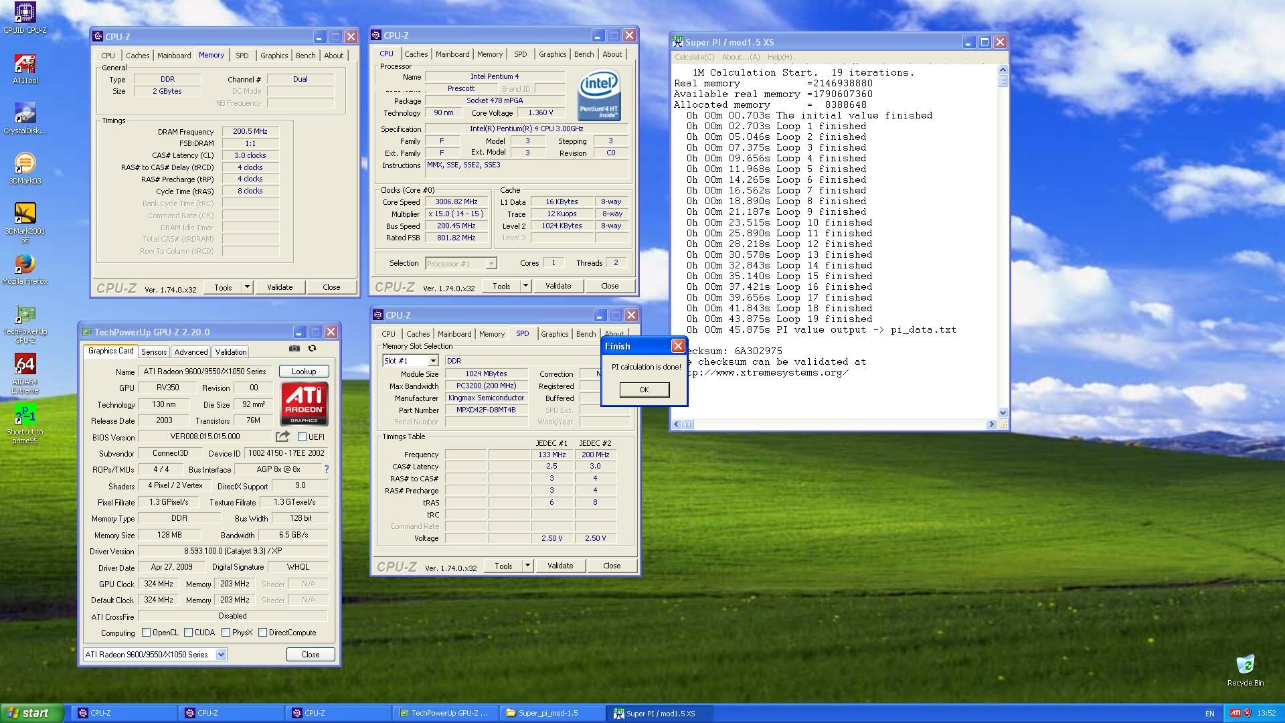The width and height of the screenshot is (1285, 723).
Task: Open the ATITool desktop shortcut
Action: (x=25, y=68)
